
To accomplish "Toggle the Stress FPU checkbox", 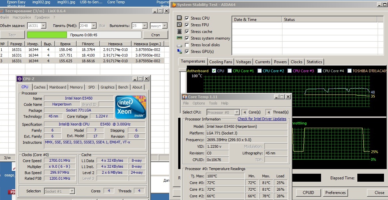I will coord(187,25).
